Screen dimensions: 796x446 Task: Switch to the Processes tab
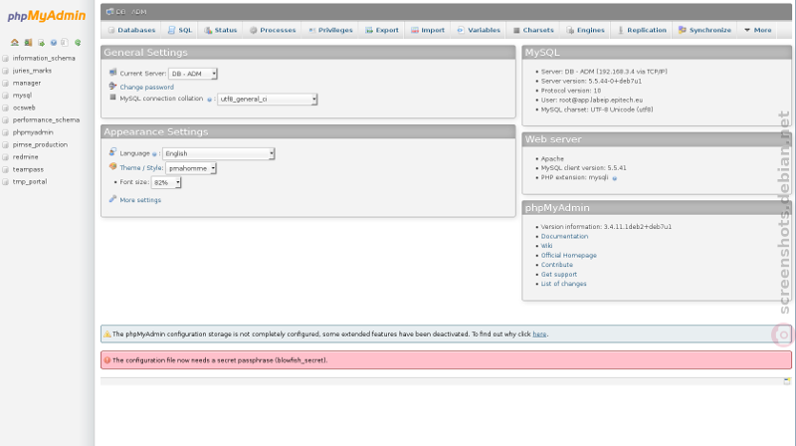pos(273,30)
